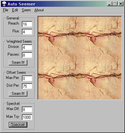
Task: Click Seam It! under Weighted Seem
Action: tap(18, 62)
